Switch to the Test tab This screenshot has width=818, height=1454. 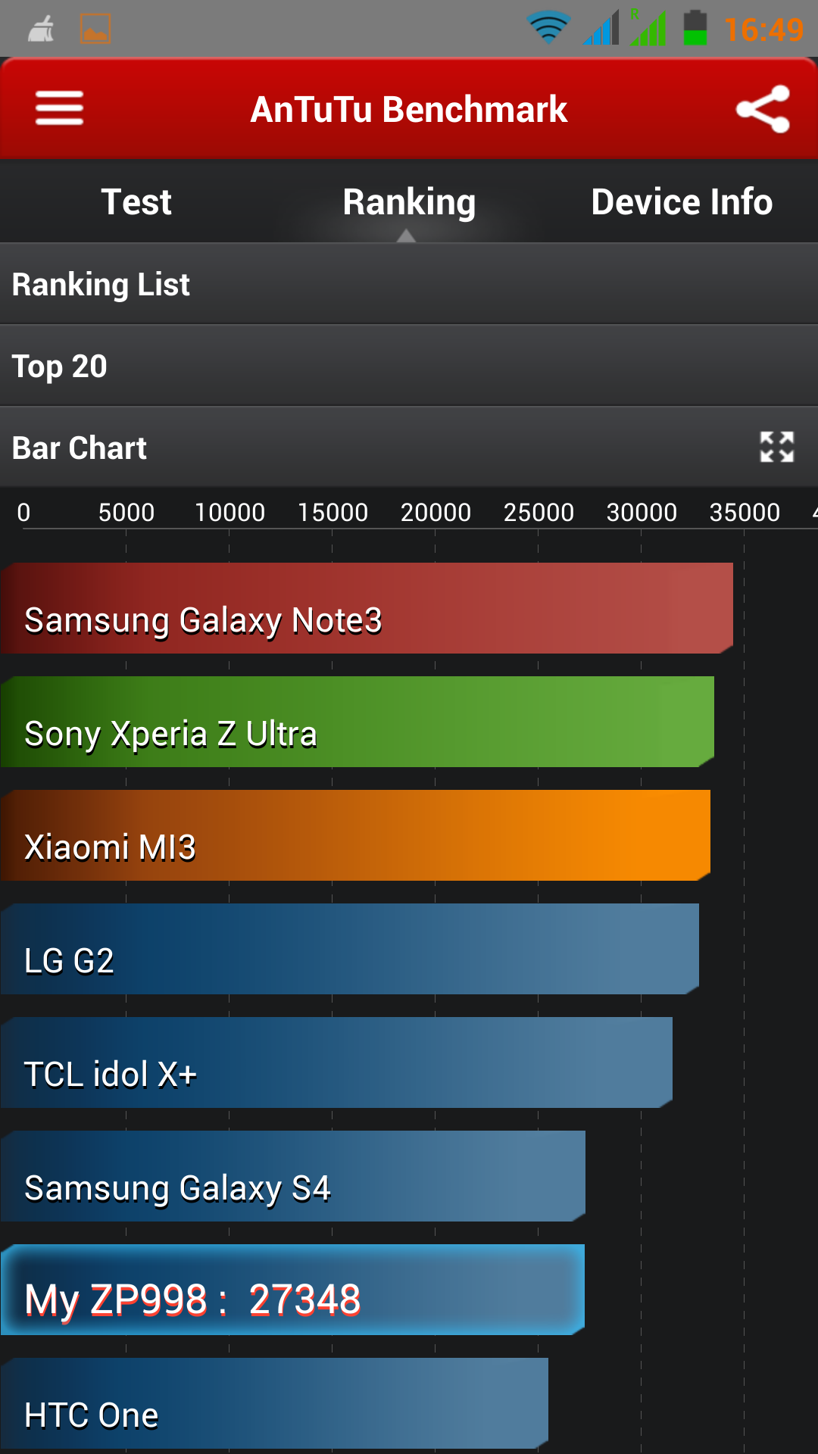point(136,201)
